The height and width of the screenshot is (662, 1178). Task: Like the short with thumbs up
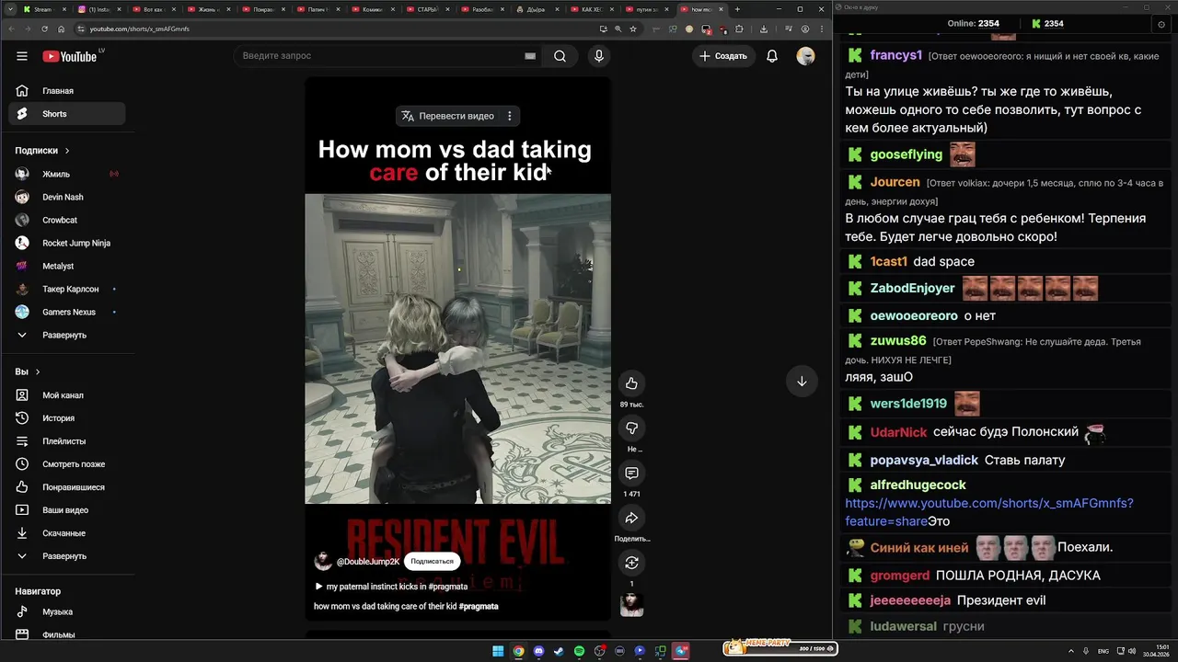tap(631, 383)
